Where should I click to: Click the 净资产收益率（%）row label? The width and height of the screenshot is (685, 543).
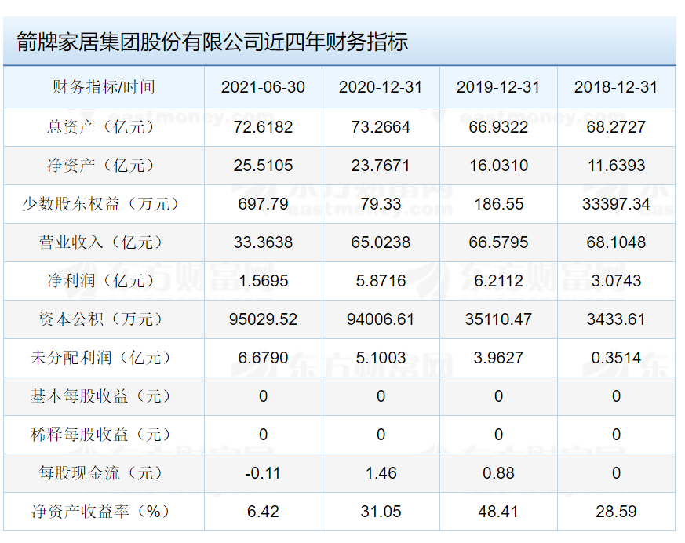coord(104,512)
